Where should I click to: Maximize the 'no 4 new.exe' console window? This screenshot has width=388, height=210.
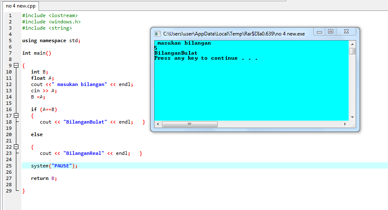click(x=331, y=32)
